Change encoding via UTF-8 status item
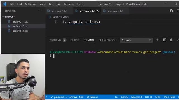 point(149,97)
